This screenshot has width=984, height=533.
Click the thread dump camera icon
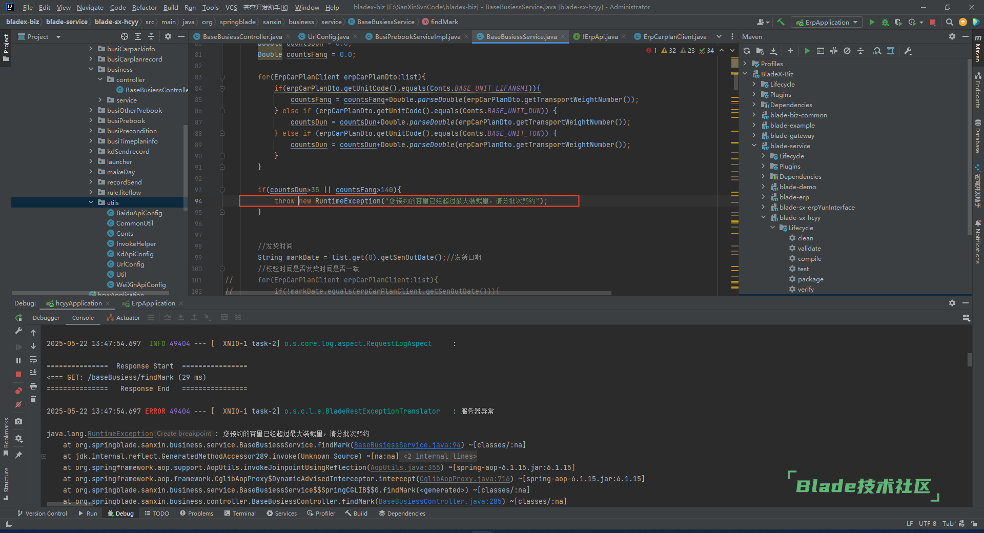click(18, 421)
